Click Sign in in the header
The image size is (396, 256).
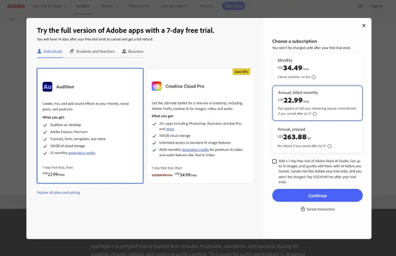tap(377, 6)
